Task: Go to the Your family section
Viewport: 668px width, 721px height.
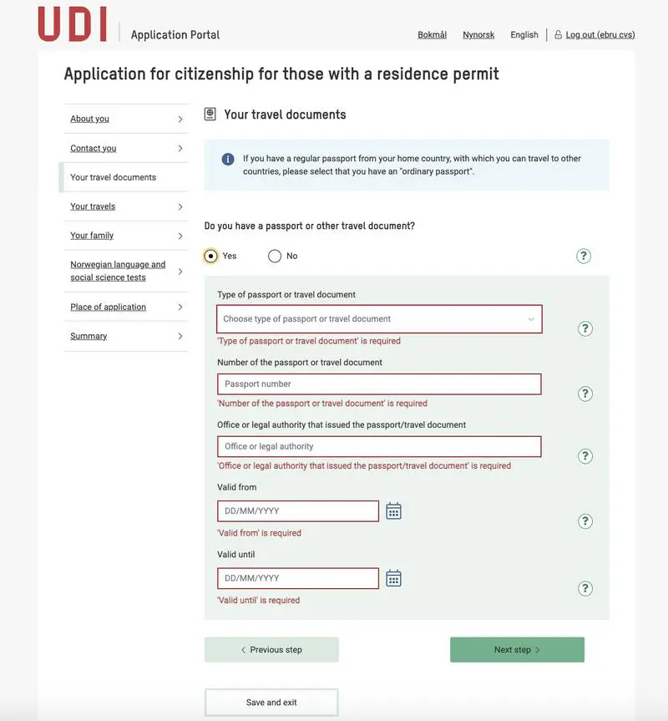Action: click(92, 236)
